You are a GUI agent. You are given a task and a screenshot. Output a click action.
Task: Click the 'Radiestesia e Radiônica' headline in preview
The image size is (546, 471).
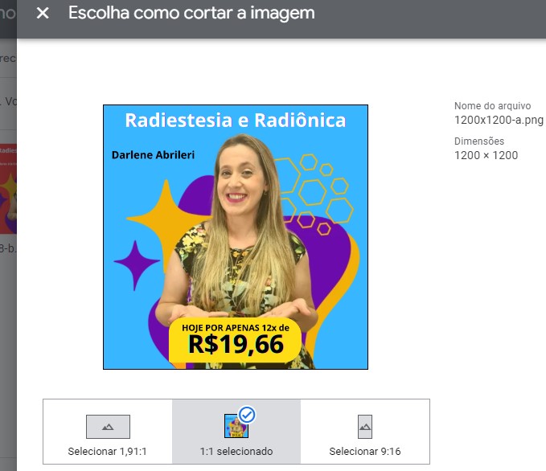236,121
